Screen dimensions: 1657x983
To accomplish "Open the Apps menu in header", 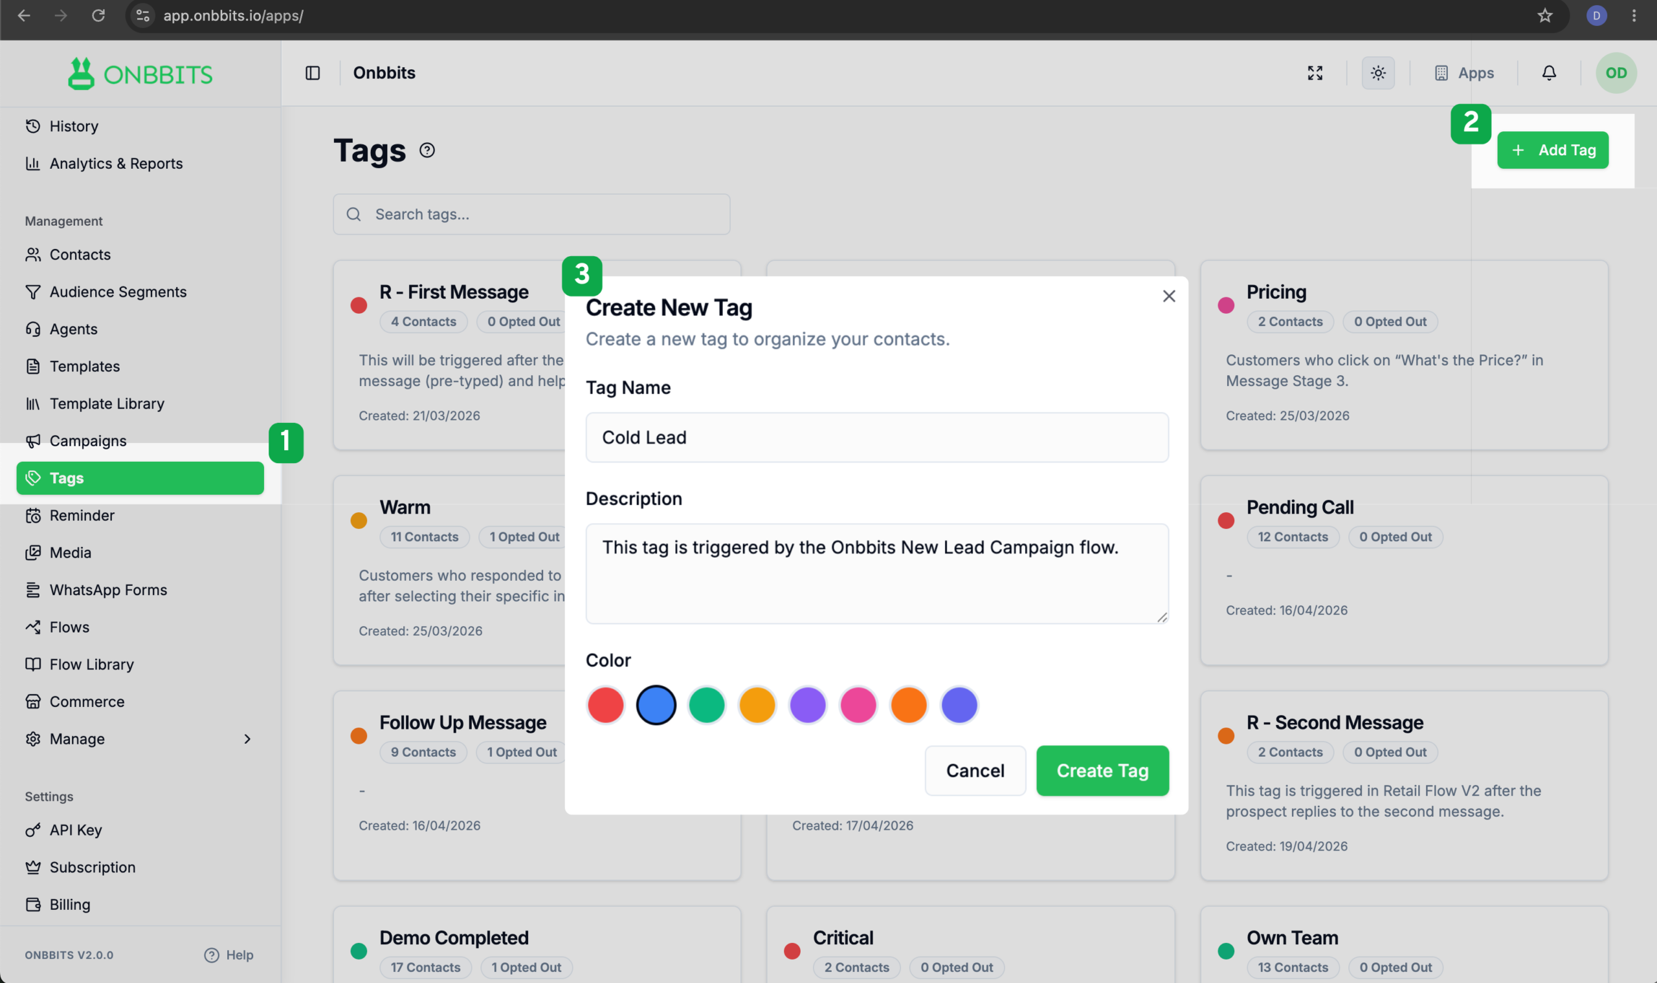I will point(1463,73).
